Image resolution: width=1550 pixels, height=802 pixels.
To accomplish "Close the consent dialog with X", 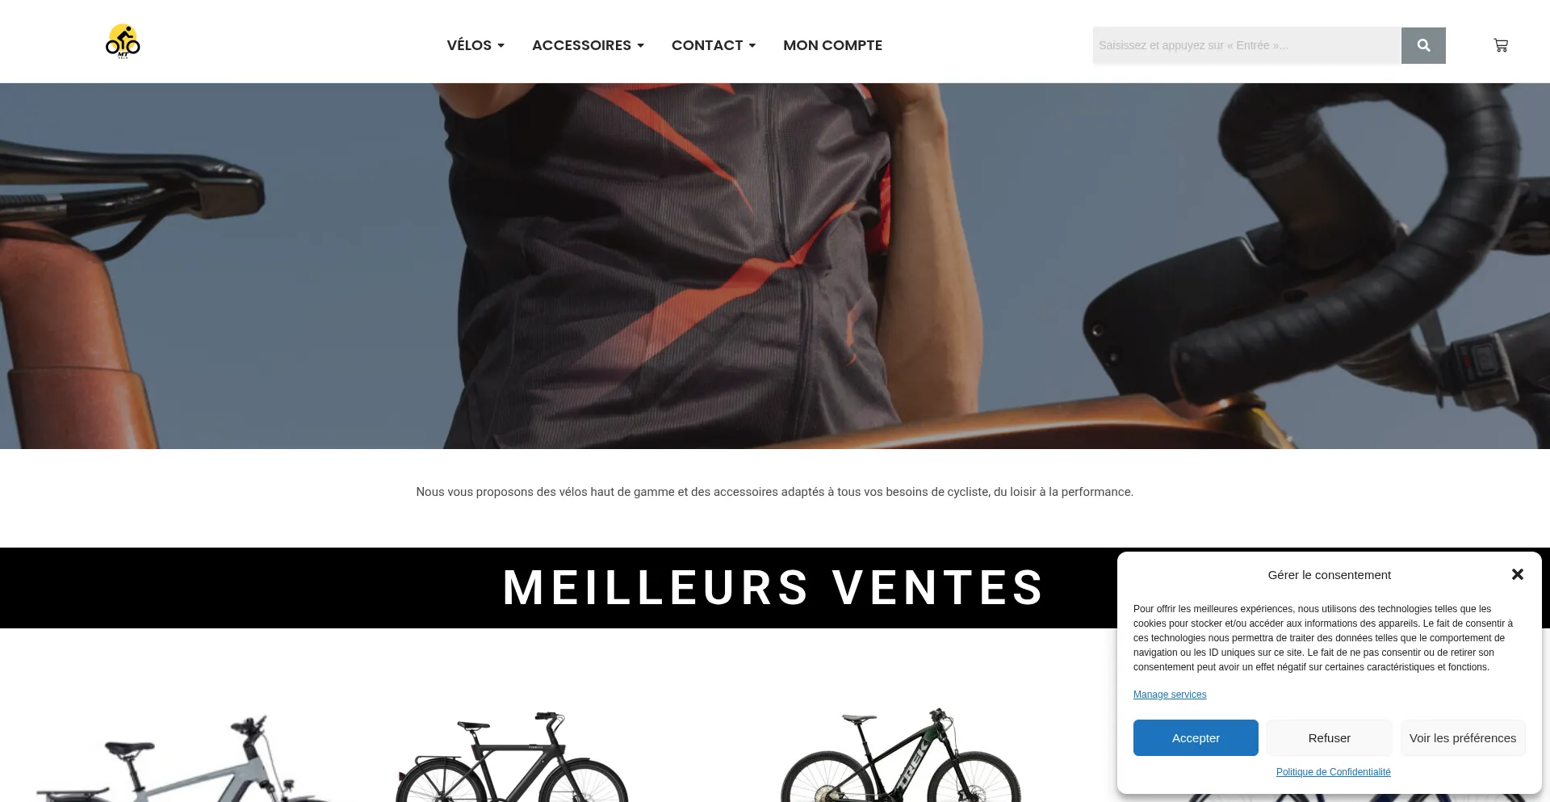I will (x=1517, y=574).
